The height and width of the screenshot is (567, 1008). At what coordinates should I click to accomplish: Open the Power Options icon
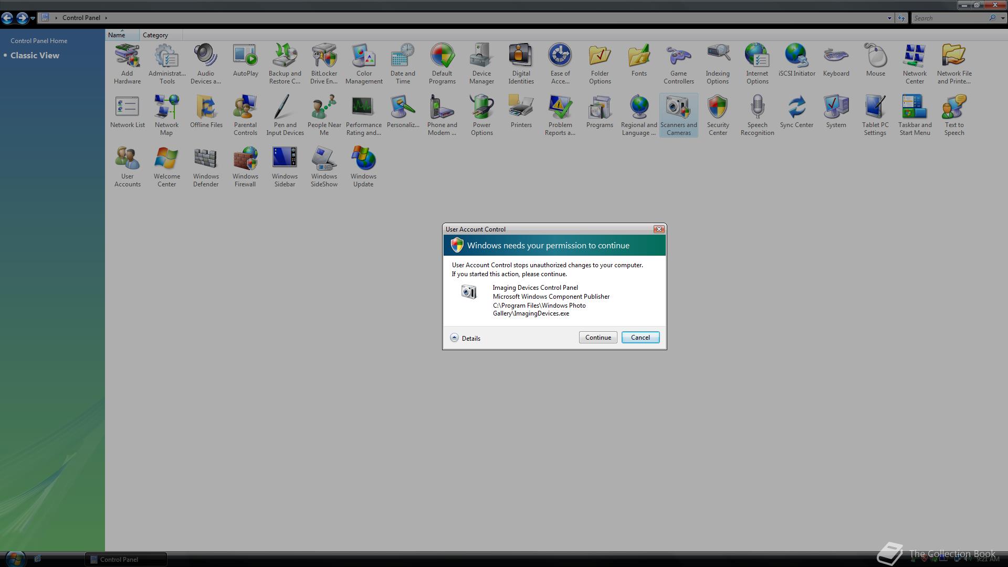coord(481,115)
